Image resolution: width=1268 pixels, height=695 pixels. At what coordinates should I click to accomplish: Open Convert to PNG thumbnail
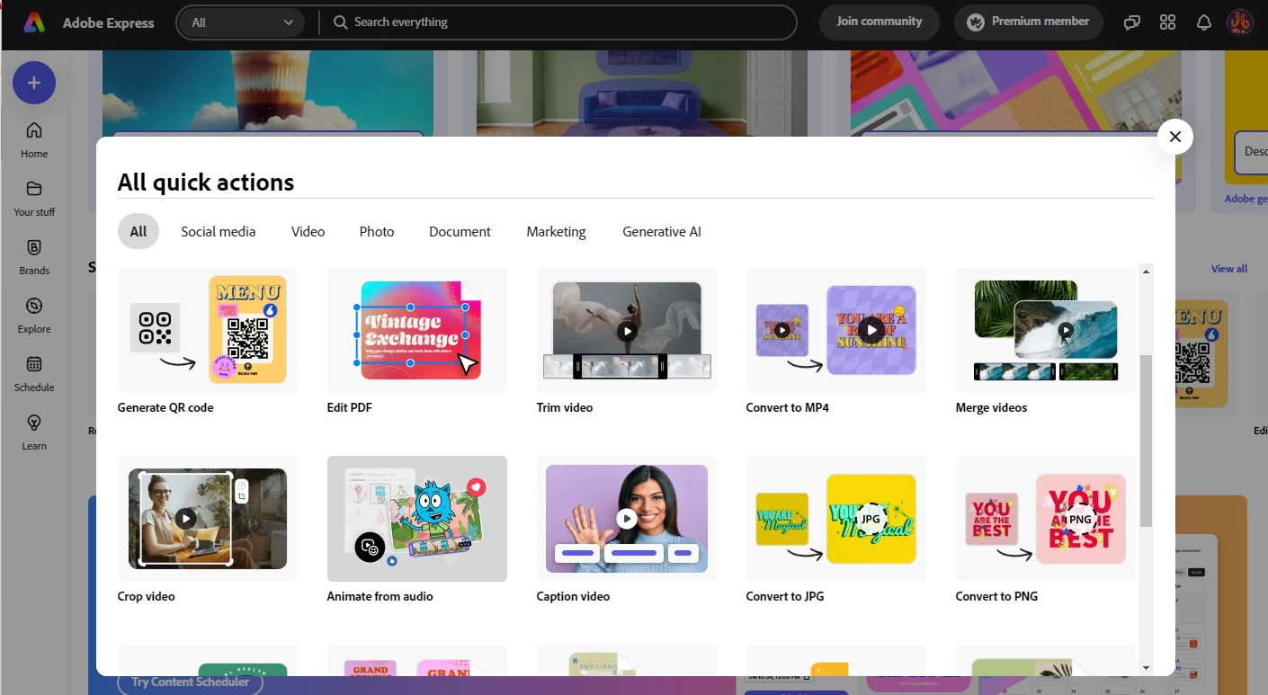coord(1046,519)
